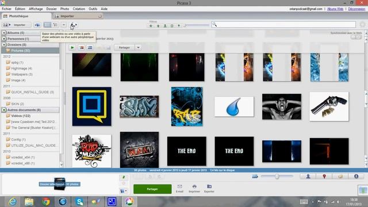This screenshot has width=368, height=207.
Task: Click the Déconnexion link
Action: pyautogui.click(x=356, y=9)
